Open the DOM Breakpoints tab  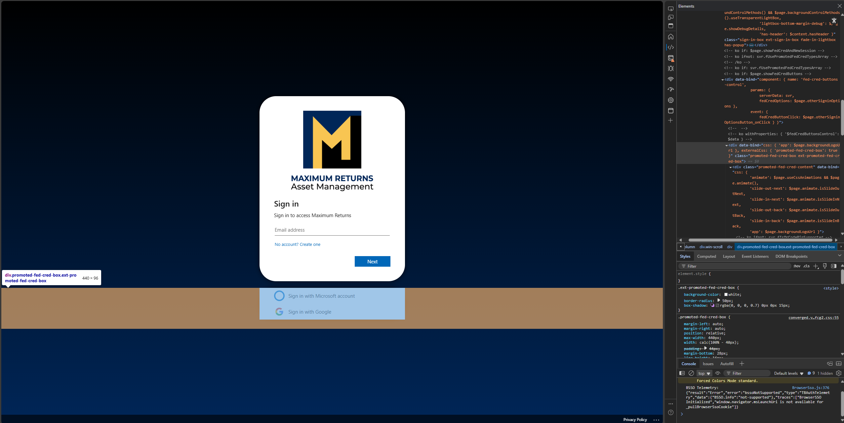pos(791,256)
